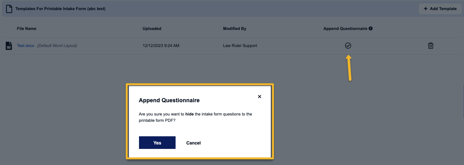Click the File Name column header

pyautogui.click(x=26, y=28)
